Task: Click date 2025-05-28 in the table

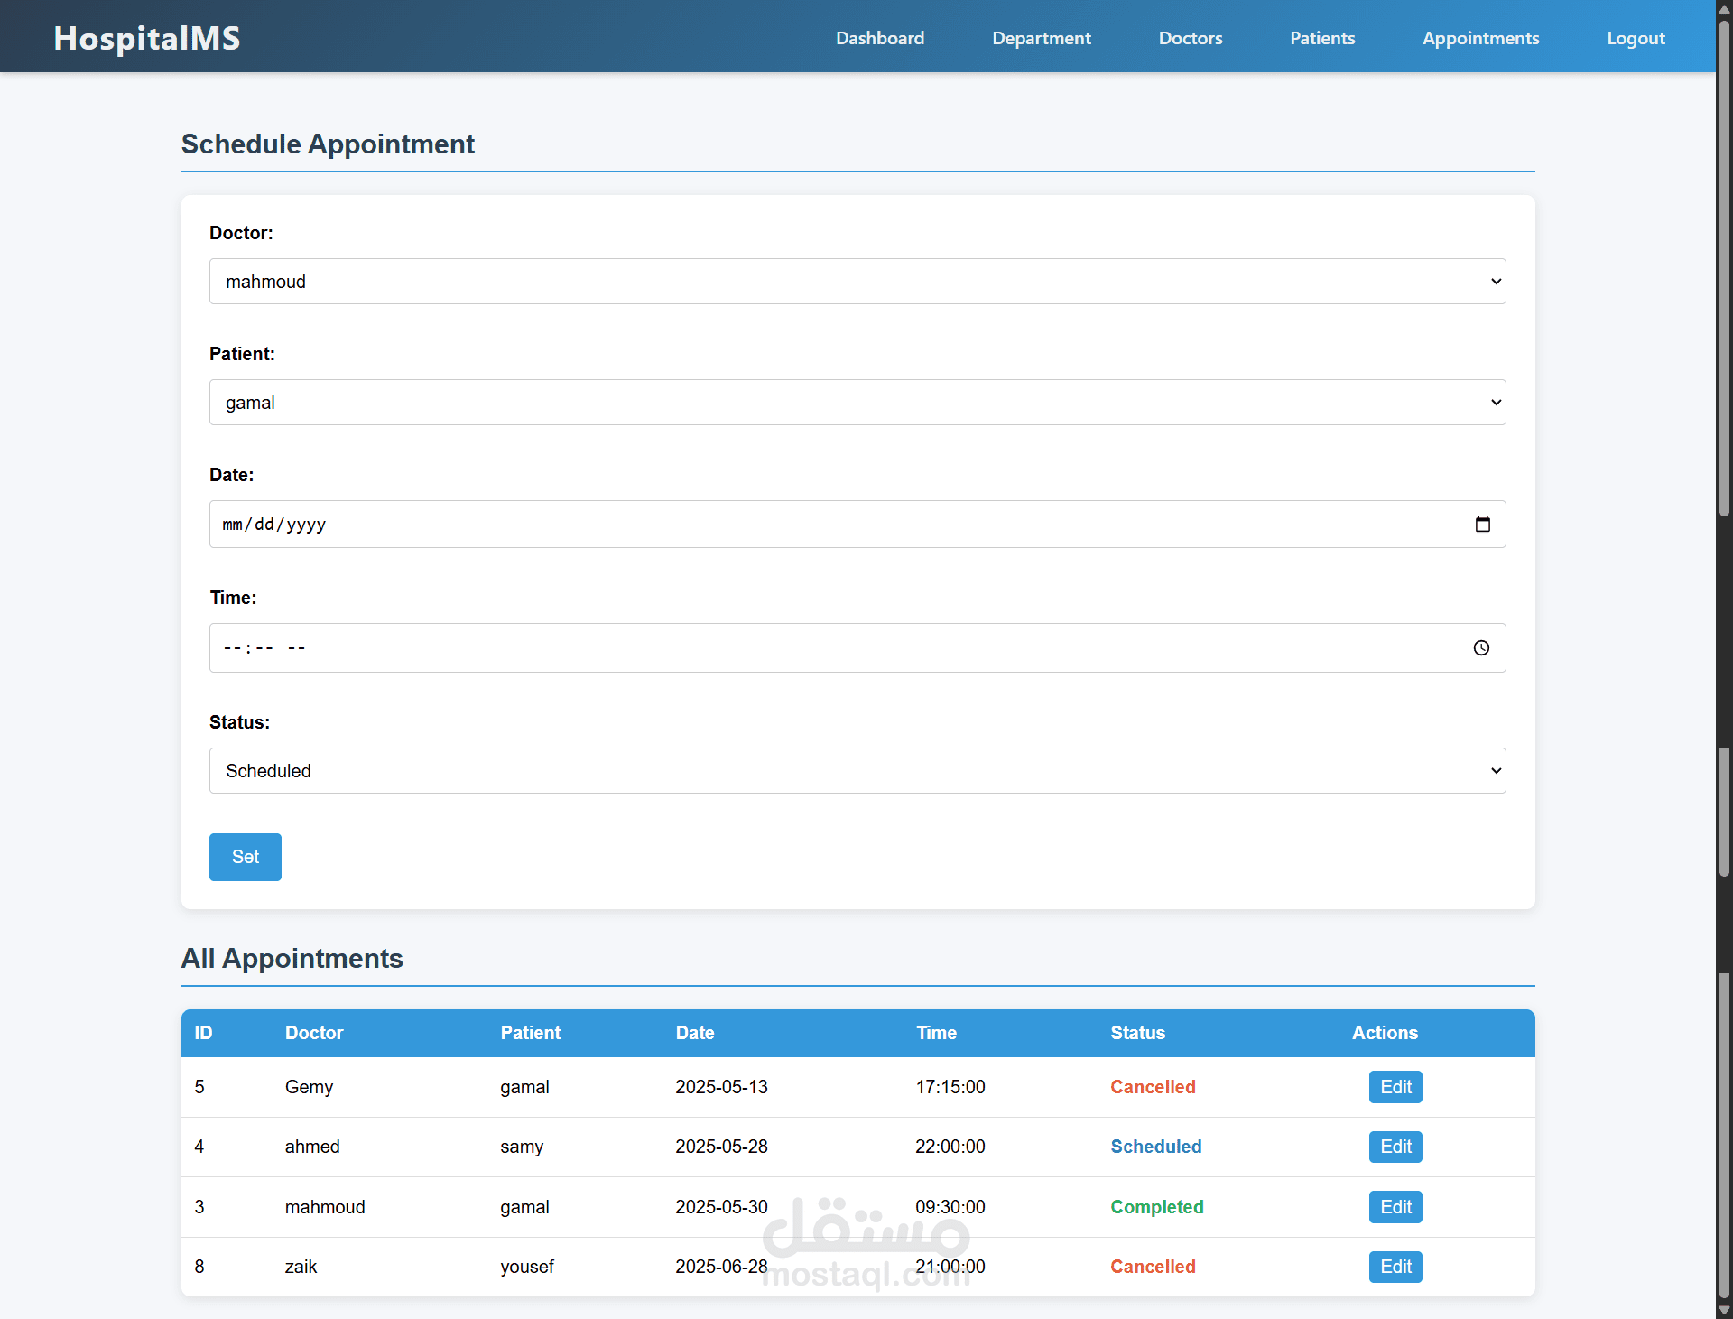Action: pos(721,1147)
